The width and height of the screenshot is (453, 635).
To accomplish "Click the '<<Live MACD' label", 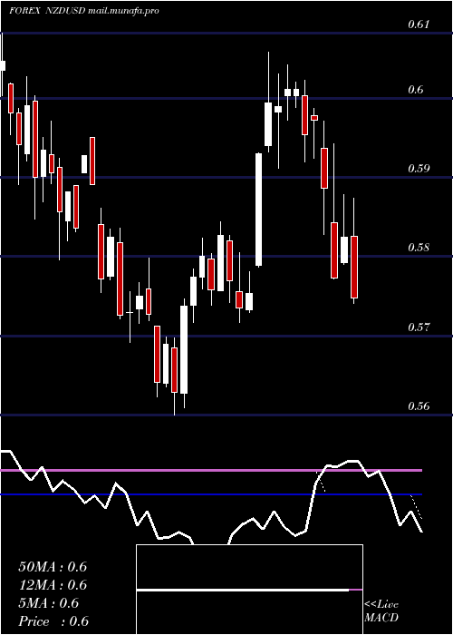I will click(x=381, y=611).
